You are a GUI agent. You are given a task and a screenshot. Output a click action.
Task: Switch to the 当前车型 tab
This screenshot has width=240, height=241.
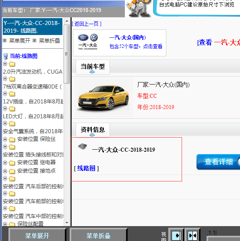coord(93,67)
